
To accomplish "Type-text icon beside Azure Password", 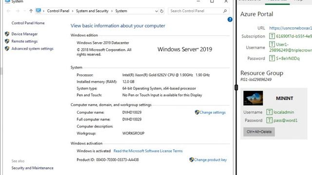I will (272, 58).
